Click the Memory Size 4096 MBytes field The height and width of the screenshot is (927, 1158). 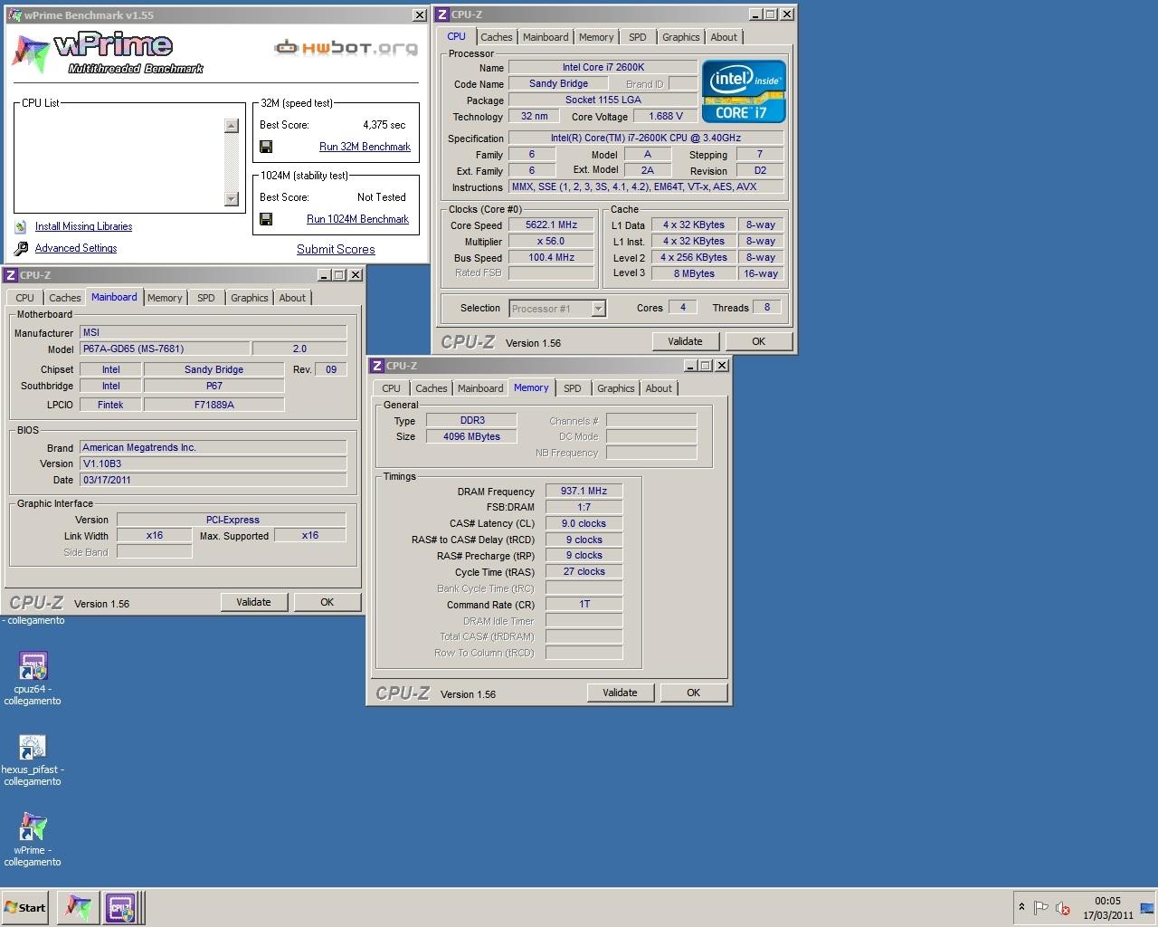coord(471,436)
